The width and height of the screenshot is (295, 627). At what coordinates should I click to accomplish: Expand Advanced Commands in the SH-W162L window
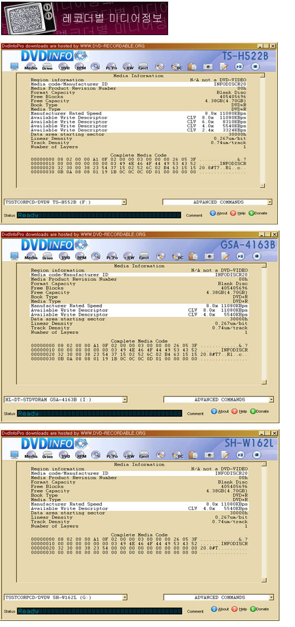point(271,597)
